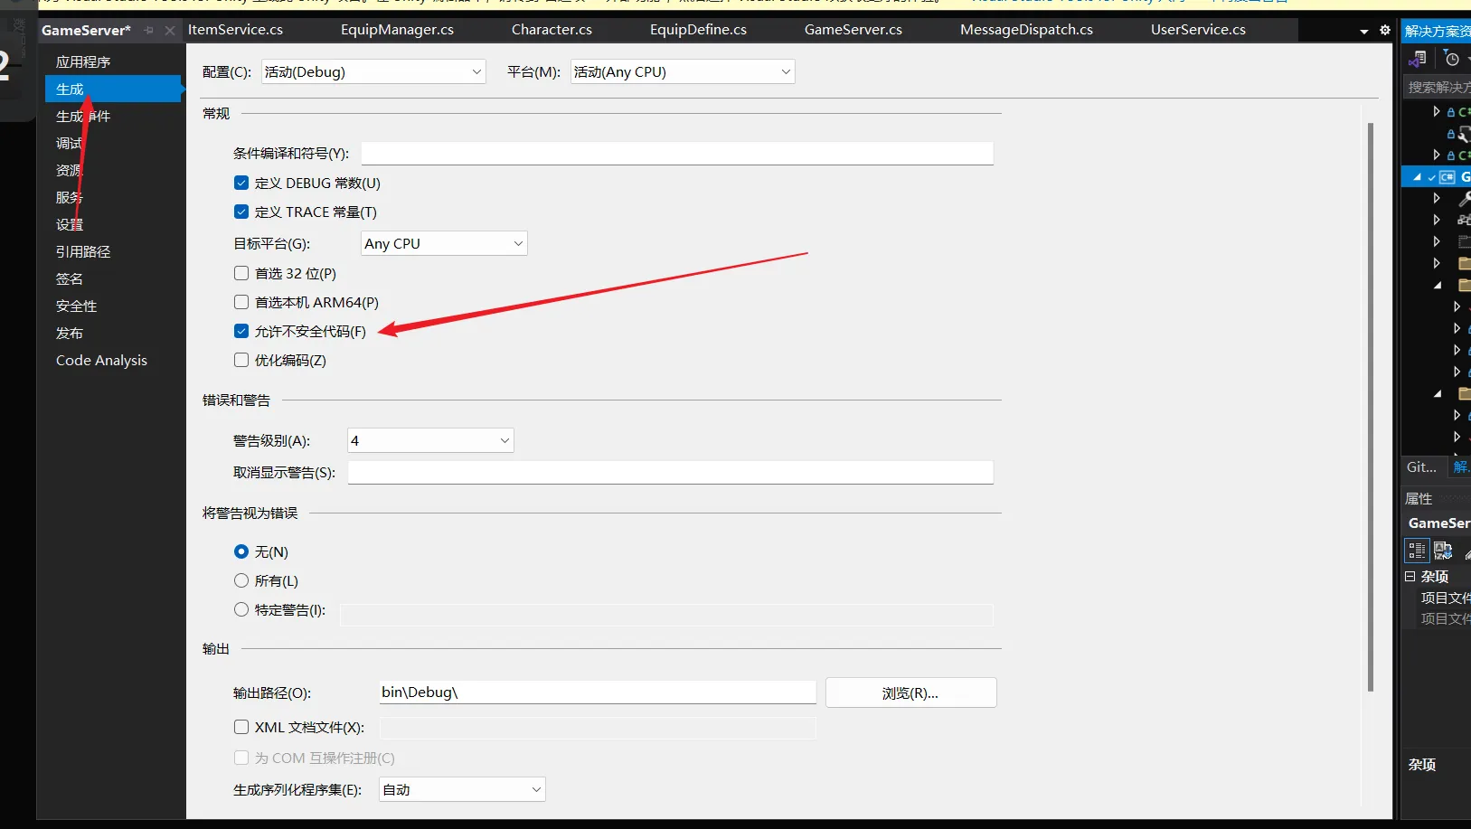Click the references node icon in tree
Screen dimensions: 1471x829
pyautogui.click(x=1464, y=220)
